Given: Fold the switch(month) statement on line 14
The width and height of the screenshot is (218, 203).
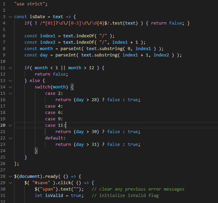Looking at the screenshot, I should click(10, 87).
